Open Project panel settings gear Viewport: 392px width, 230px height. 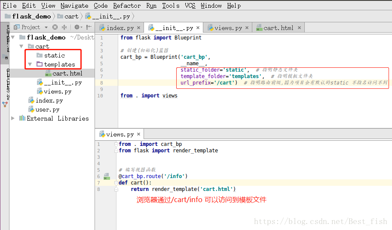click(x=78, y=27)
